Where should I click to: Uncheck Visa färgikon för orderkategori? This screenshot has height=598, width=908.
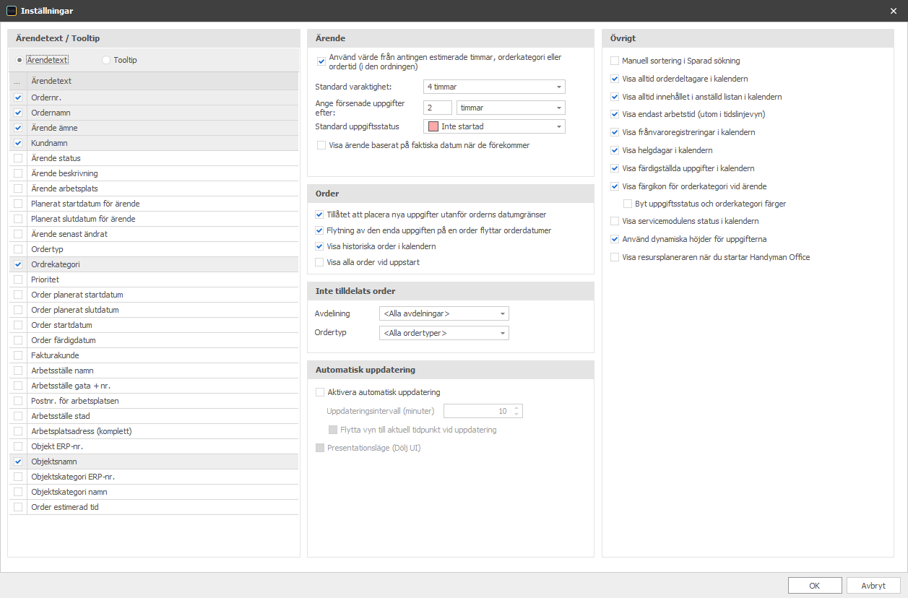point(615,186)
